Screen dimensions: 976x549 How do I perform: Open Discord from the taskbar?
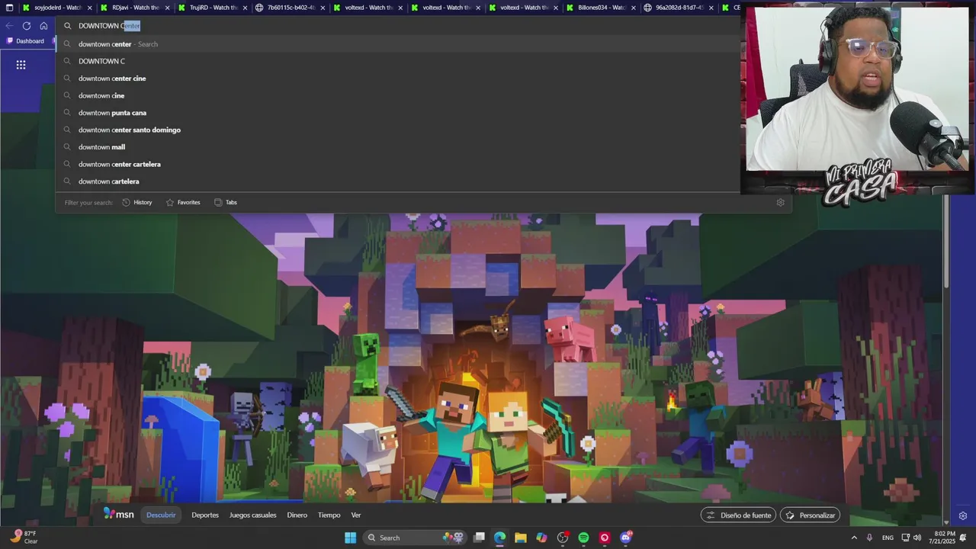coord(626,538)
